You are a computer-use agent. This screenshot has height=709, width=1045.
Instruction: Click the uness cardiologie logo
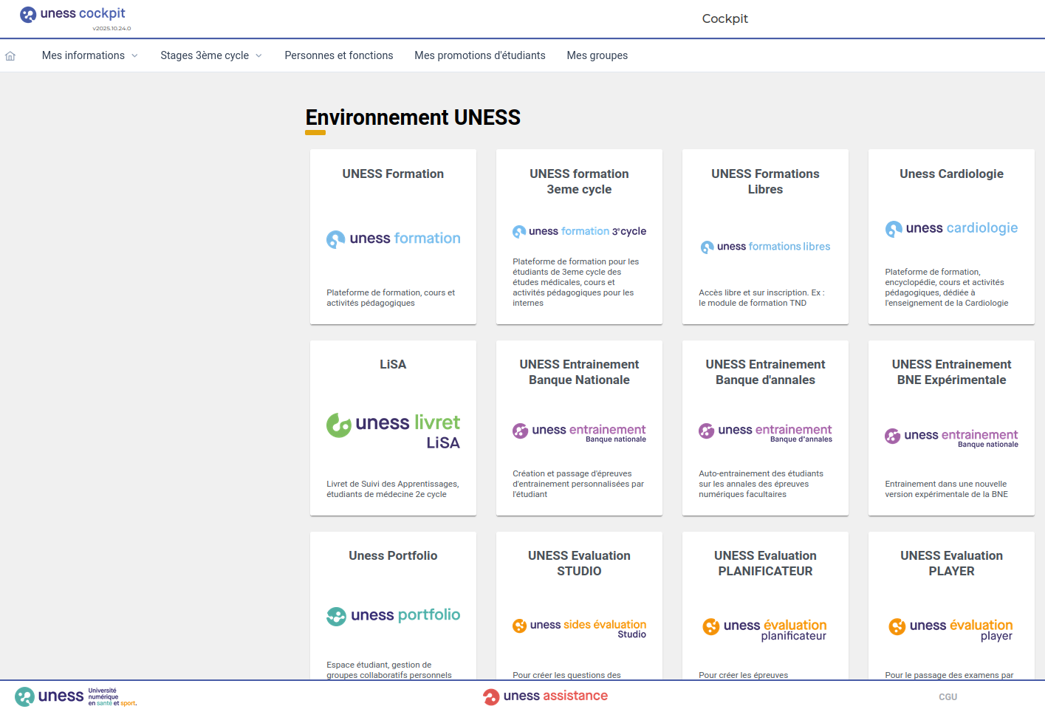coord(951,229)
